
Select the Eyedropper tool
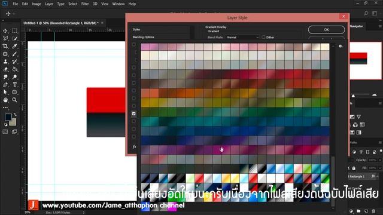click(x=14, y=46)
